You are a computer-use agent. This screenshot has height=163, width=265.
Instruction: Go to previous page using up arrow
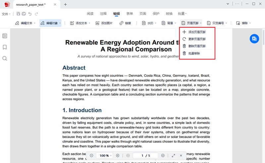point(128,156)
